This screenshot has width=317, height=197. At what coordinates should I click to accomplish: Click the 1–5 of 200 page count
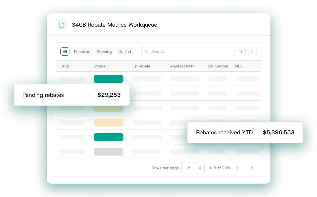(219, 168)
